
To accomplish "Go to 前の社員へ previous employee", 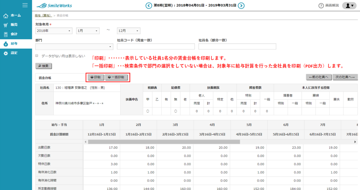I will click(x=319, y=77).
